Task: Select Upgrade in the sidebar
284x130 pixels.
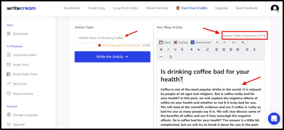Action: click(x=16, y=124)
